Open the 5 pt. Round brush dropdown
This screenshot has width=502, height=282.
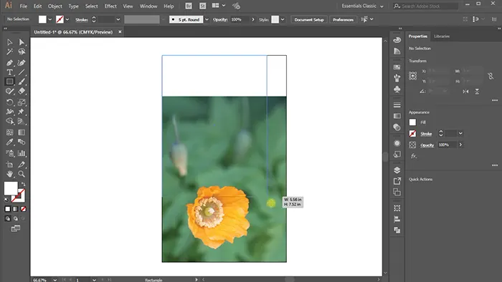point(207,19)
